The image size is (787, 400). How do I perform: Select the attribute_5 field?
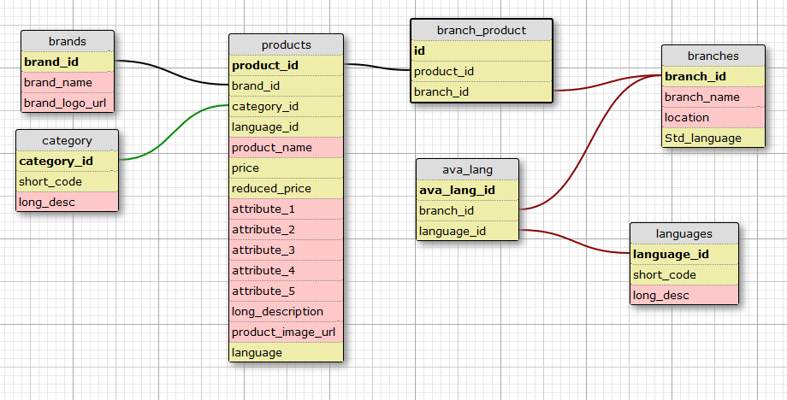(x=286, y=291)
